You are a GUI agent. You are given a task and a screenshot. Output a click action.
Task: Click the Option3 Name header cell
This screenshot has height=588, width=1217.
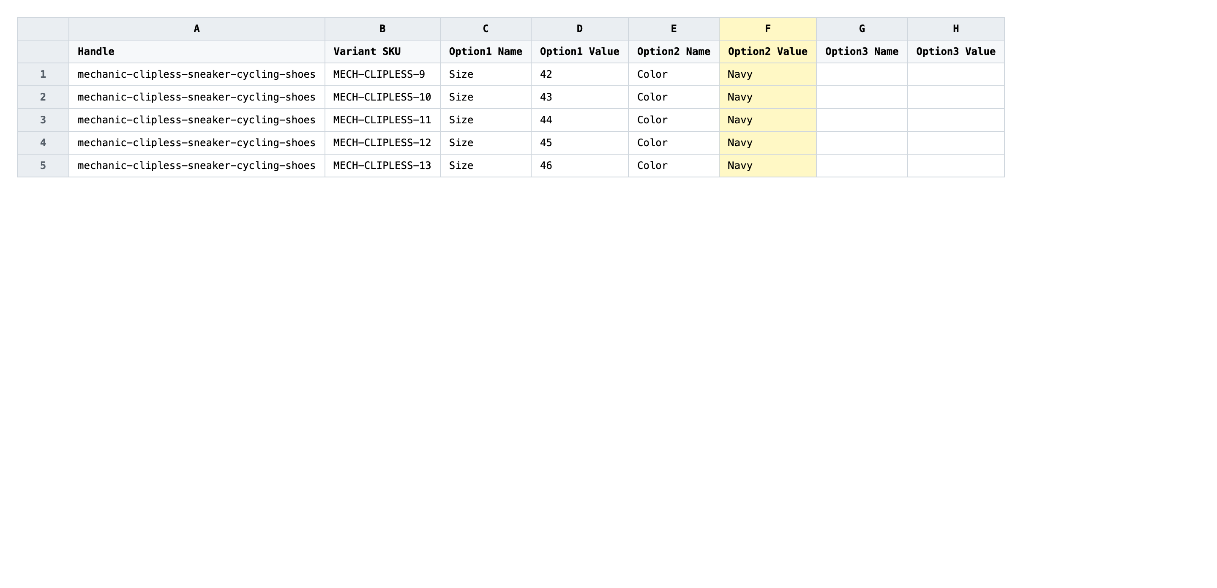[x=862, y=52]
